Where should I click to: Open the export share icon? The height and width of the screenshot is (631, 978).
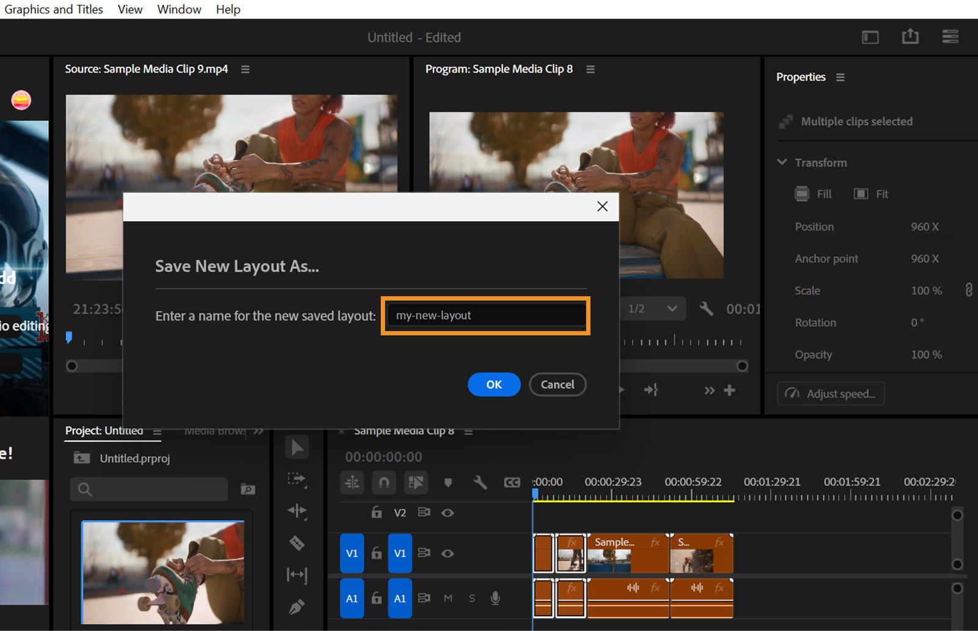point(910,37)
